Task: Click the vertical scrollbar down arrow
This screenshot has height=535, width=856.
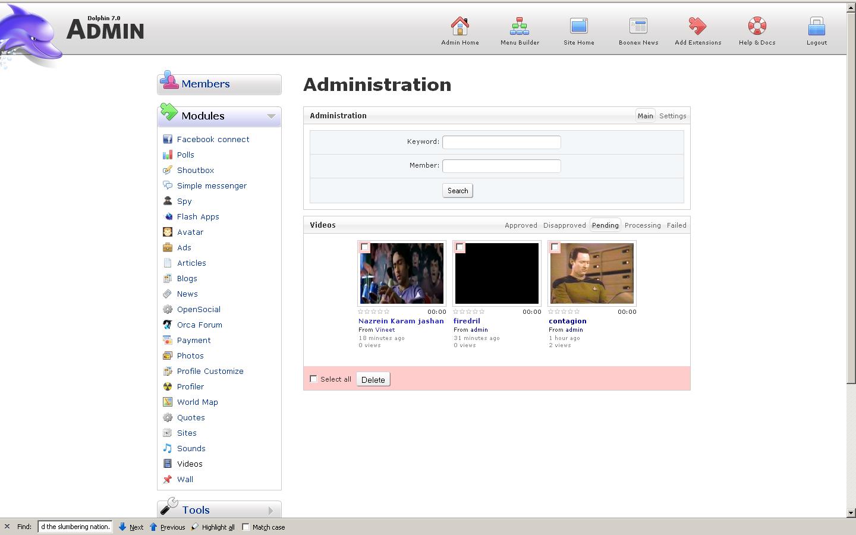Action: [851, 512]
